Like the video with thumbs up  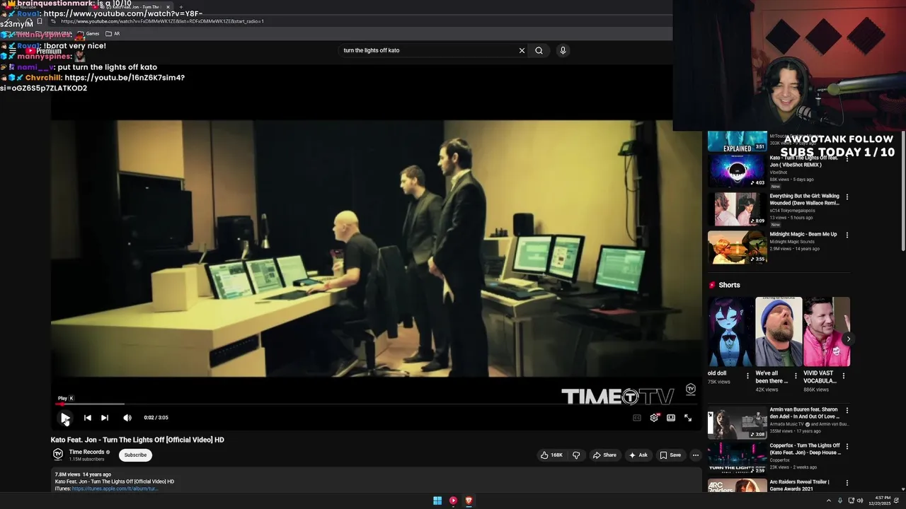552,455
